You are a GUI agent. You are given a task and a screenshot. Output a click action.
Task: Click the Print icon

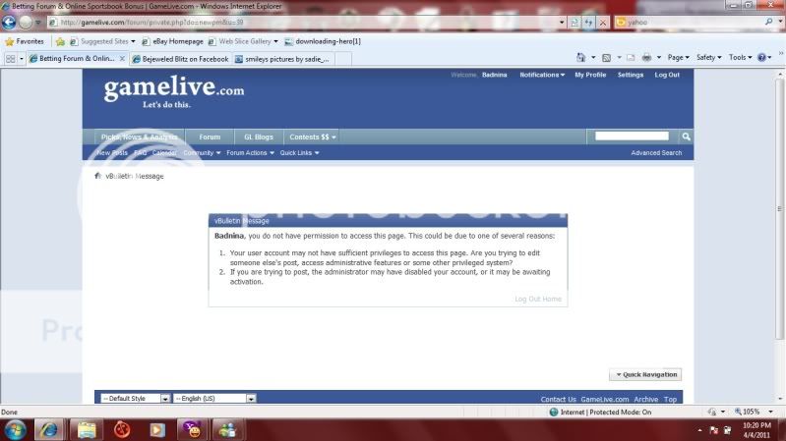[646, 58]
